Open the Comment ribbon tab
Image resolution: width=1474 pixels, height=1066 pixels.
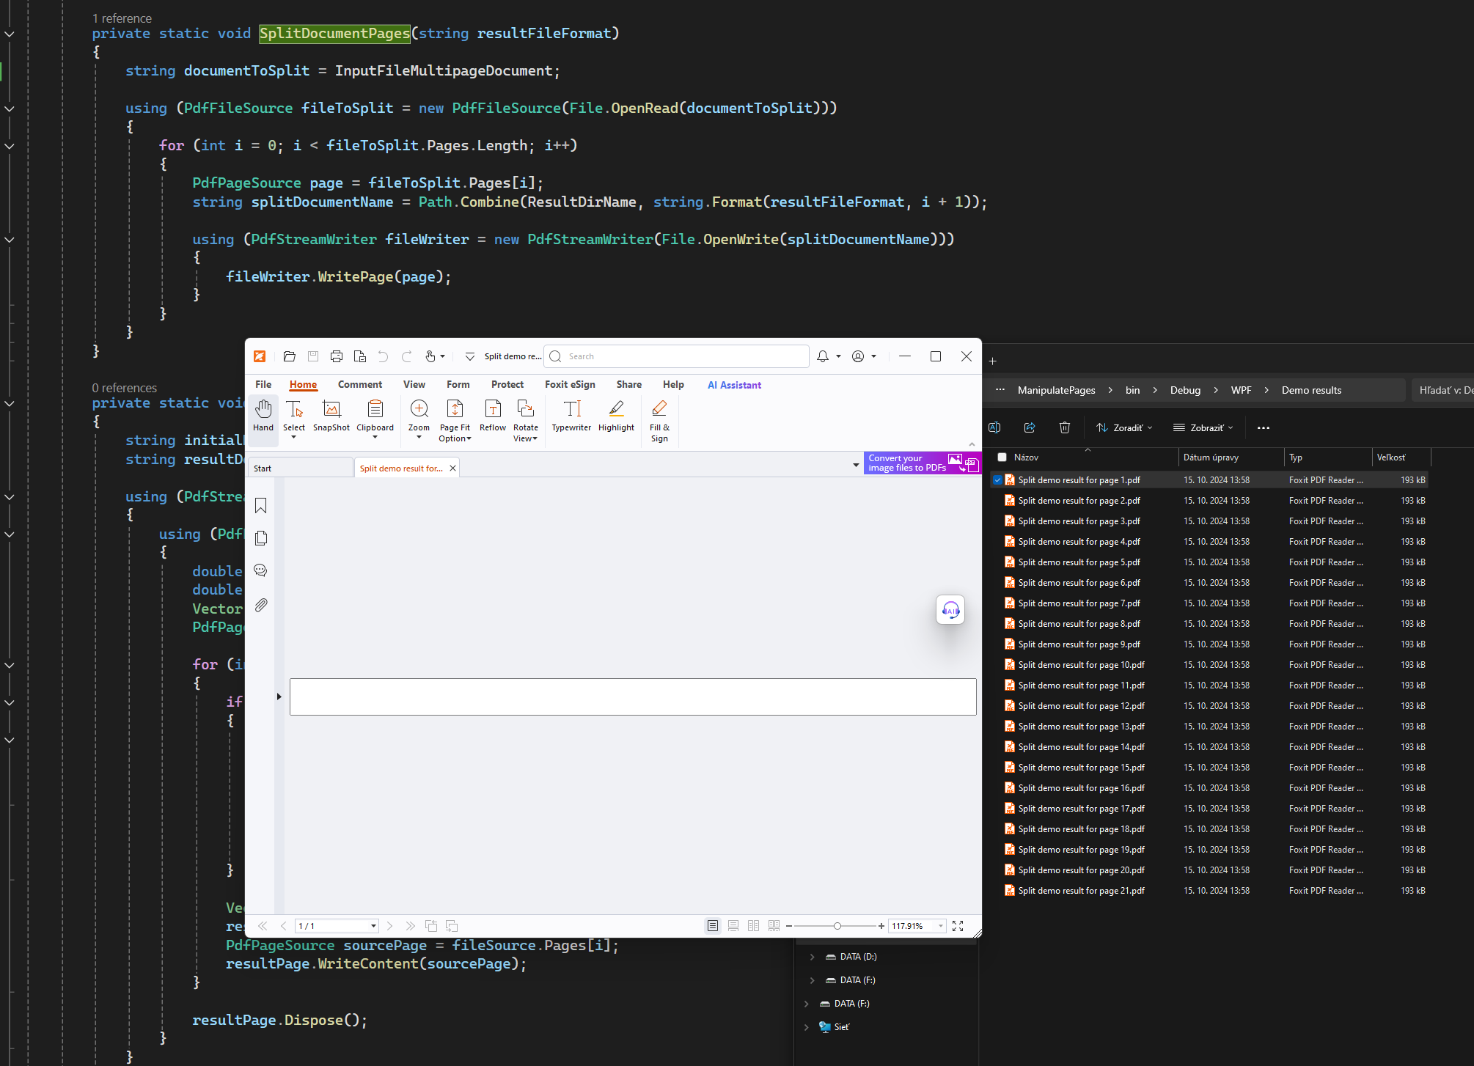[359, 384]
